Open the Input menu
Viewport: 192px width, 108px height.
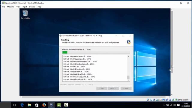click(x=25, y=7)
